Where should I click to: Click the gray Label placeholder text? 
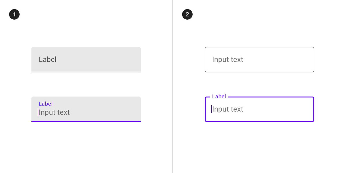pos(48,59)
